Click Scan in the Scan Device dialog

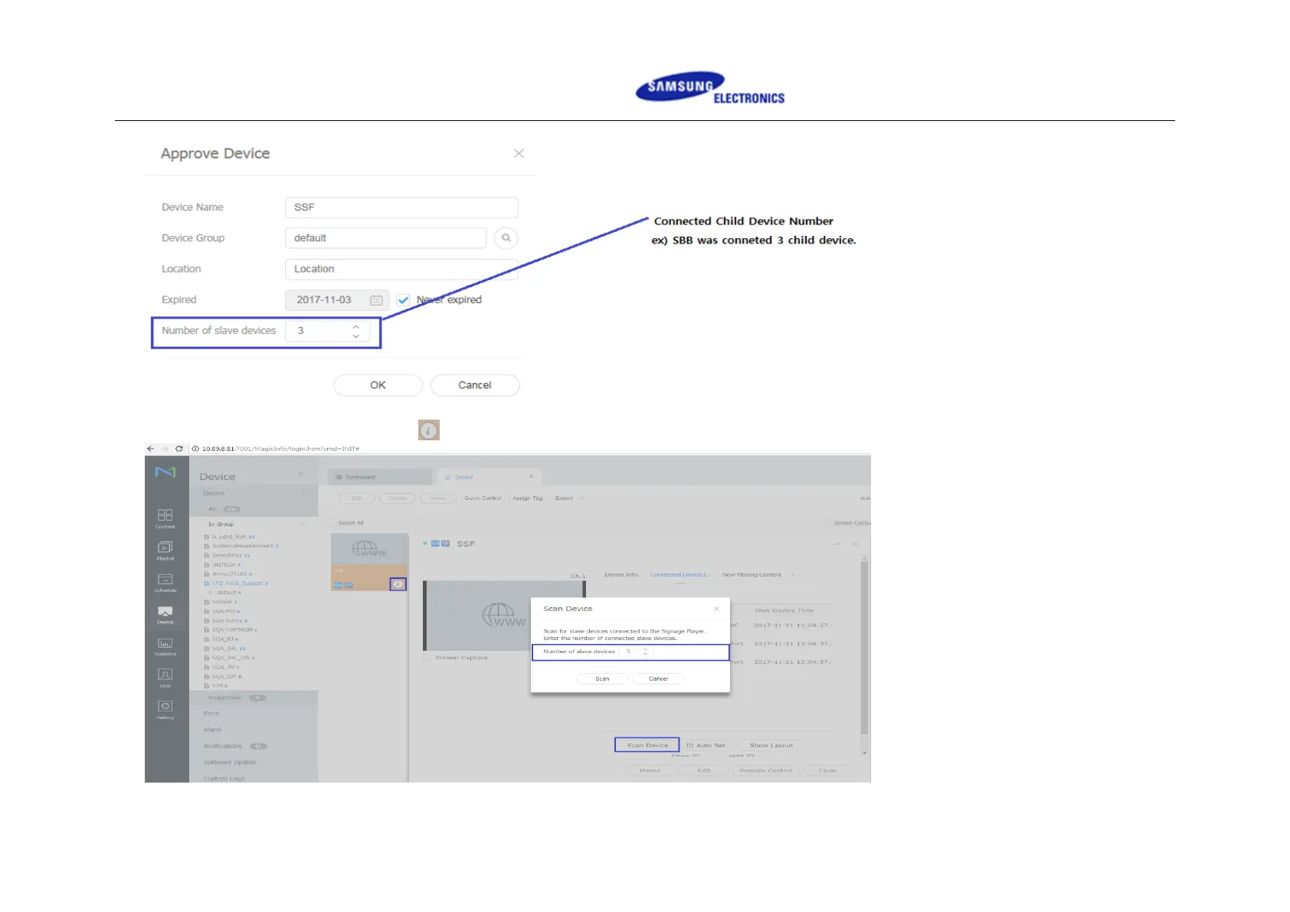[x=602, y=678]
